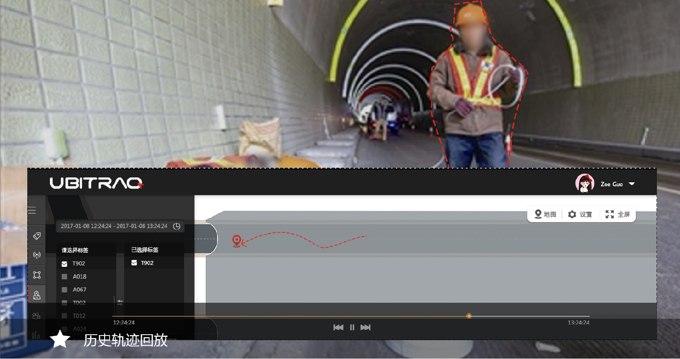Enter 全屏 fullscreen mode
Viewport: 680px width, 359px height.
[x=618, y=214]
